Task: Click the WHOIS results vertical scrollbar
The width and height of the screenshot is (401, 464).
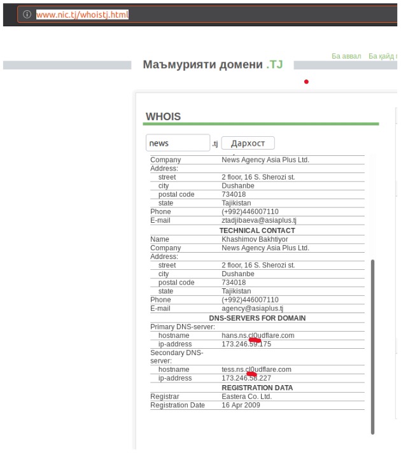Action: pos(372,347)
